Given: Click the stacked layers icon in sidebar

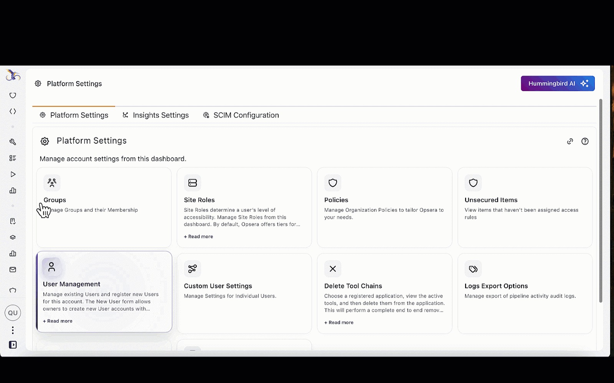Looking at the screenshot, I should coord(13,237).
